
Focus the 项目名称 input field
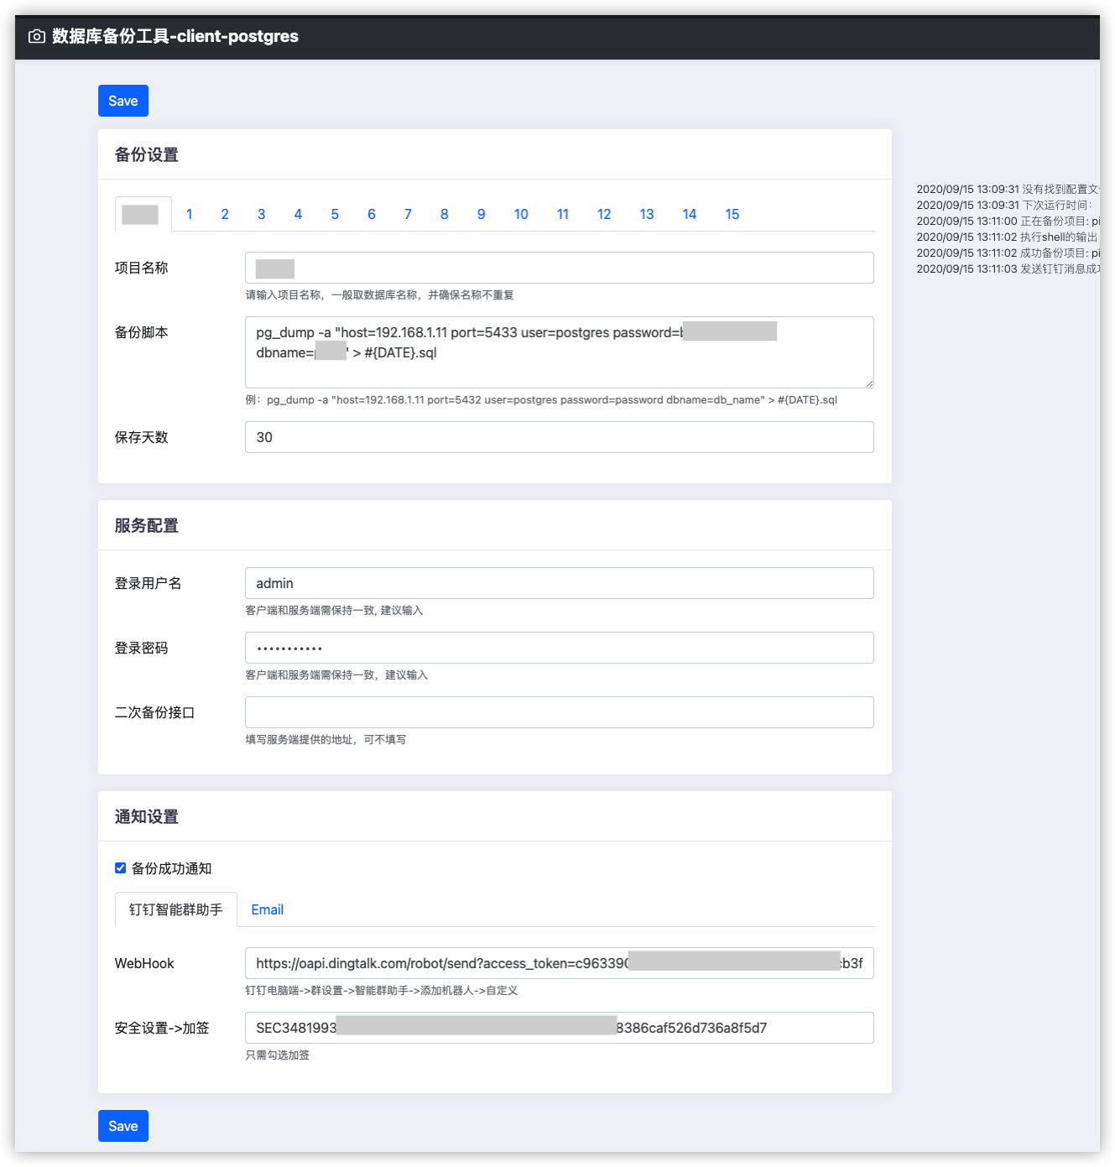560,268
